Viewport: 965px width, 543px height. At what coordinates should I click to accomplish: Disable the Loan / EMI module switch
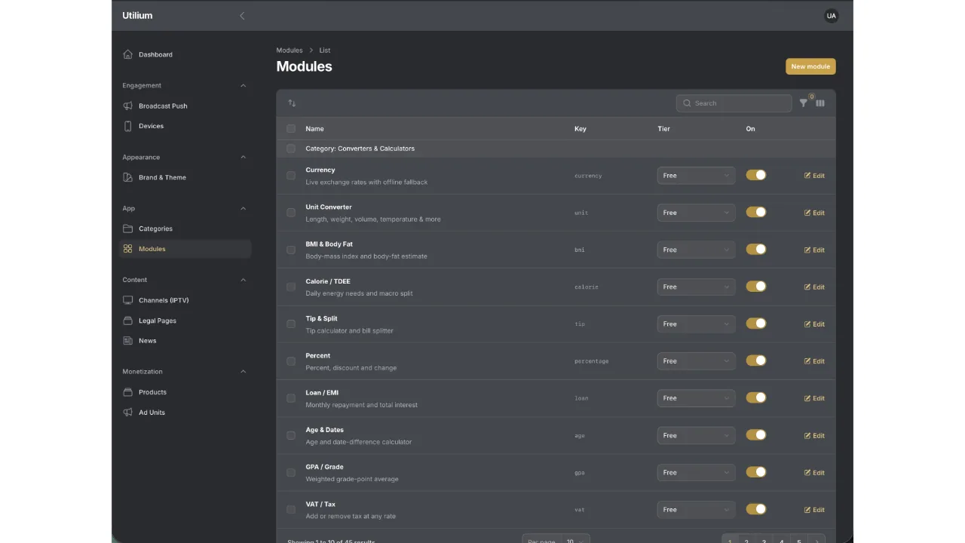tap(756, 397)
